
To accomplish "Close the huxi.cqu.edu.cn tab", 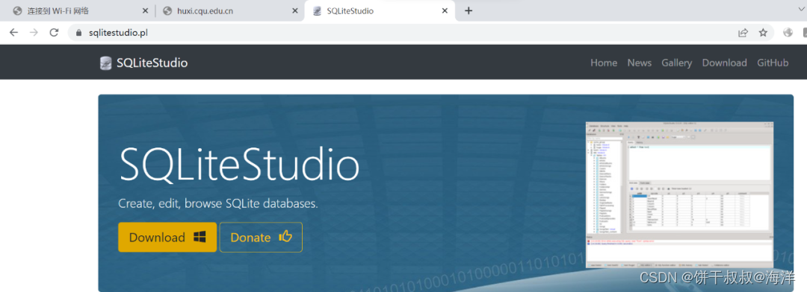I will [295, 10].
